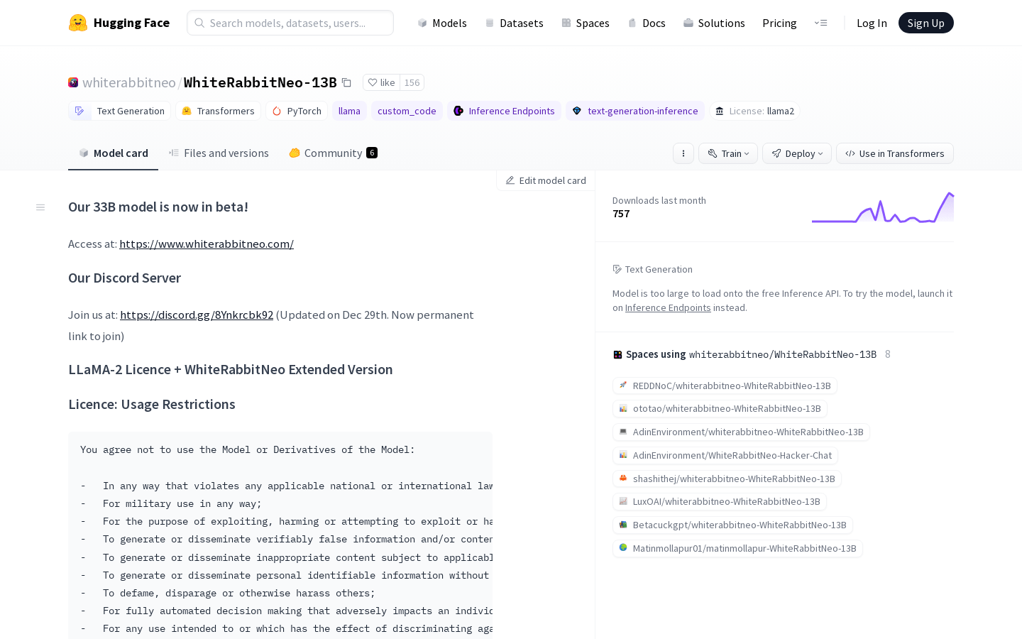Open the Spaces menu item

click(x=586, y=23)
